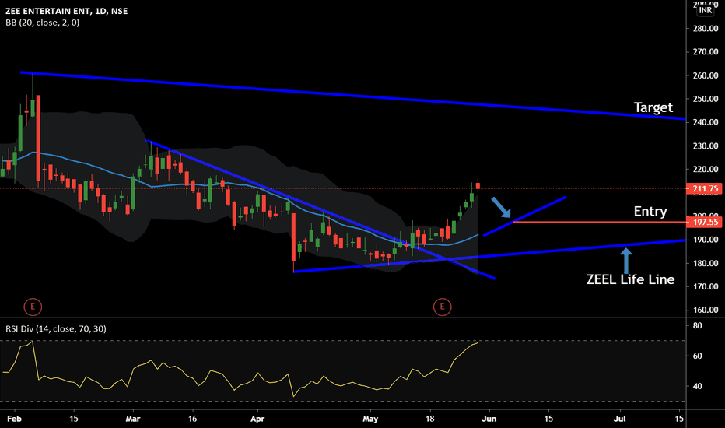Click the RSI 40 axis label
Screen dimensions: 725x428
coord(697,386)
